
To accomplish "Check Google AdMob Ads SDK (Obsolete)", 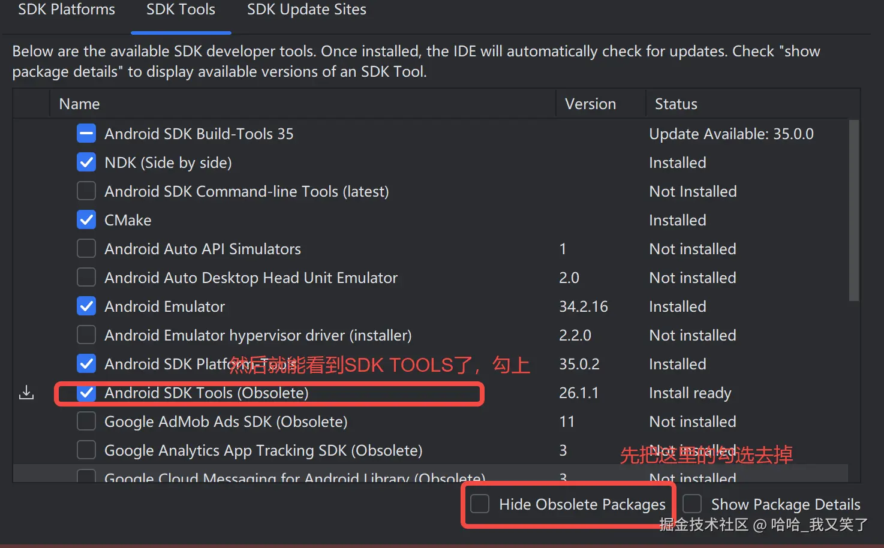I will [86, 421].
